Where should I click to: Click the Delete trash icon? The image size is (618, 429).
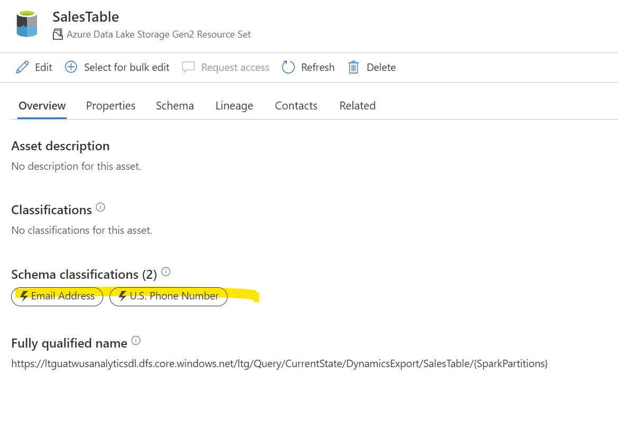(x=353, y=67)
